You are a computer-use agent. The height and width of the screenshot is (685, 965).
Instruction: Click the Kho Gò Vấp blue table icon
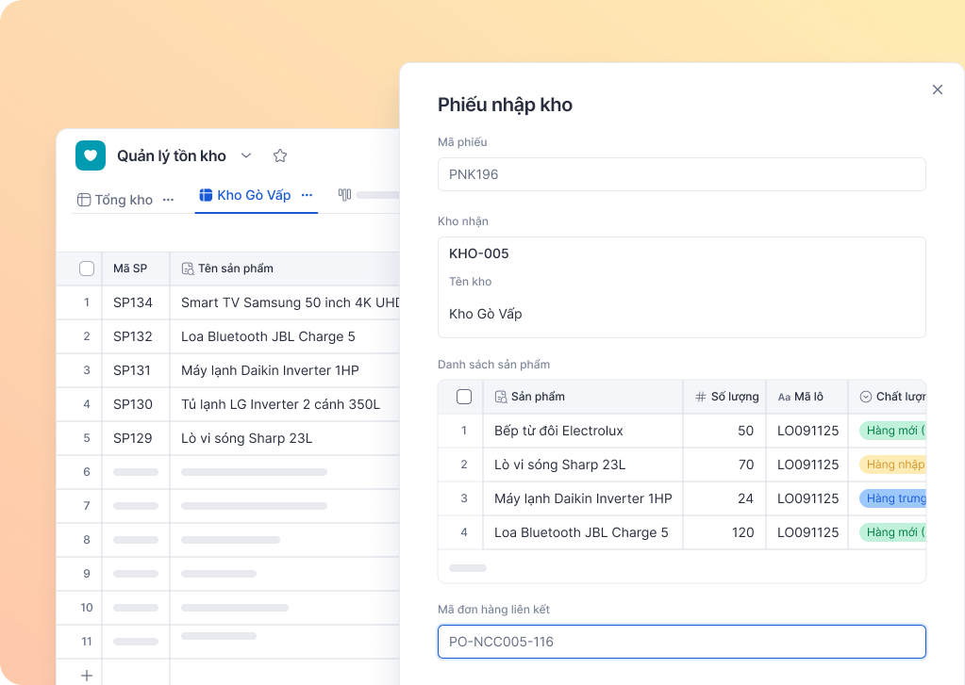[206, 195]
